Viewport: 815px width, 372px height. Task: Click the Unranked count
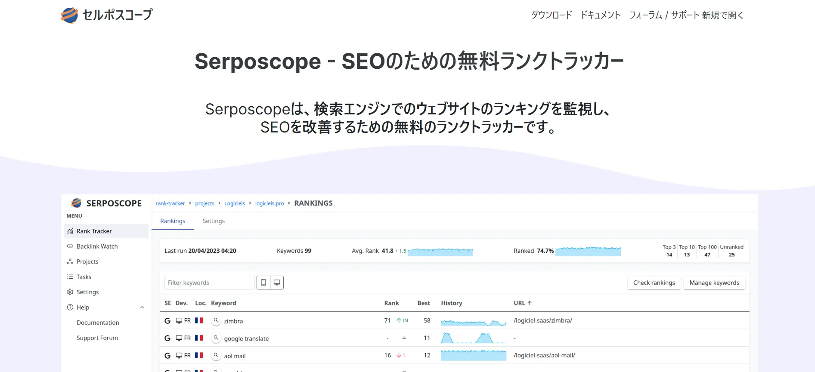[x=731, y=255]
